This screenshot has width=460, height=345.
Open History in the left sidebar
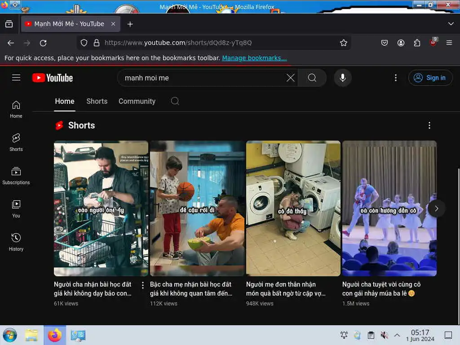[x=16, y=242]
